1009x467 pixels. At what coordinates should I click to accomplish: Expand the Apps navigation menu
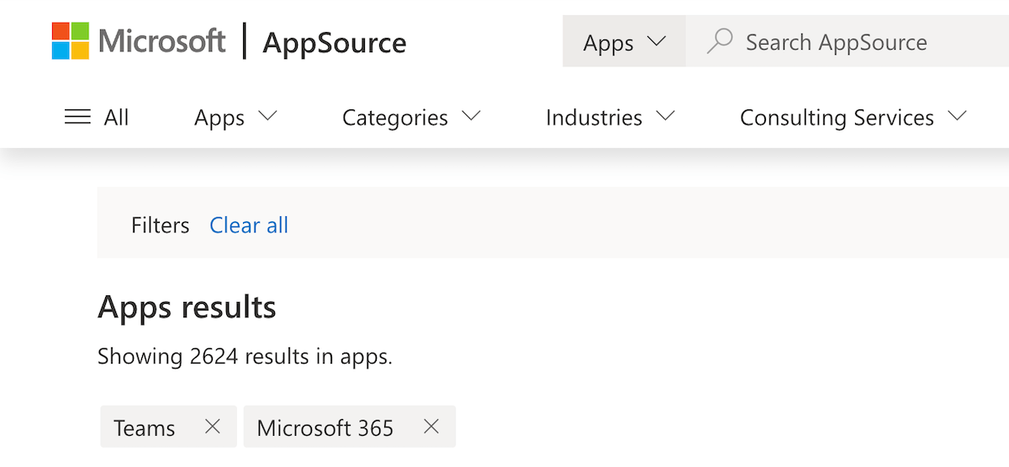[x=235, y=118]
